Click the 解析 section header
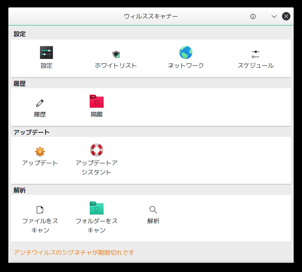302x272 pixels. pyautogui.click(x=20, y=190)
